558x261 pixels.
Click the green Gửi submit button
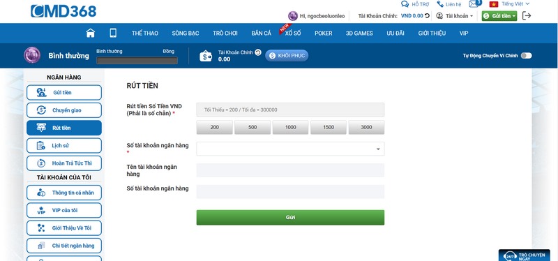tap(290, 217)
